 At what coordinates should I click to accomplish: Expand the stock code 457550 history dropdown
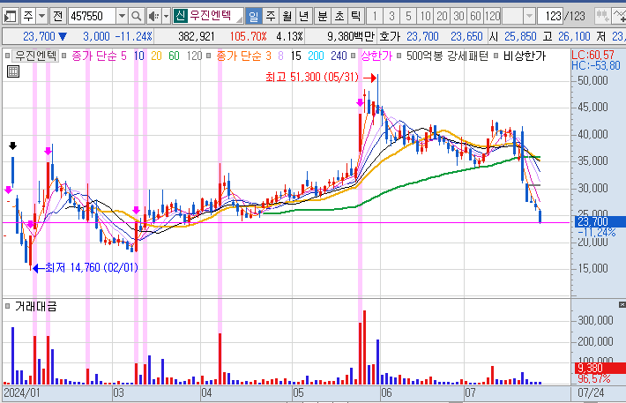pyautogui.click(x=123, y=17)
